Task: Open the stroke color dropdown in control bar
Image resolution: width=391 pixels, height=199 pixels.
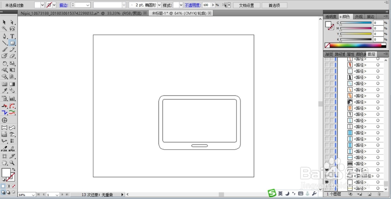Action: pos(54,5)
